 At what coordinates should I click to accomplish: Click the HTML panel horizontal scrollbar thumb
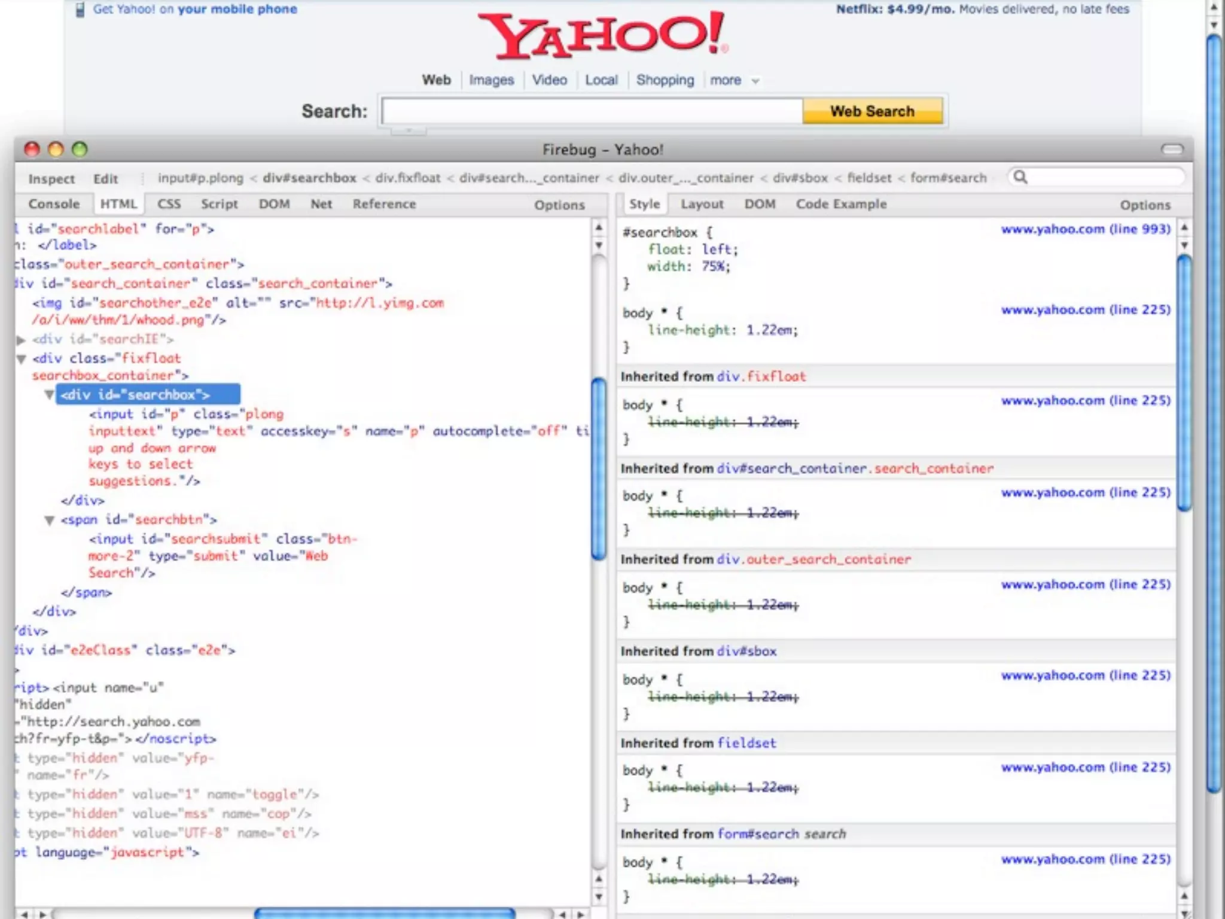pos(384,913)
